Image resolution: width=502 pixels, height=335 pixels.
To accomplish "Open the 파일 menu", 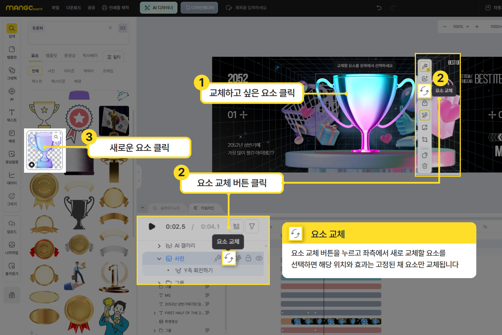I will point(55,8).
